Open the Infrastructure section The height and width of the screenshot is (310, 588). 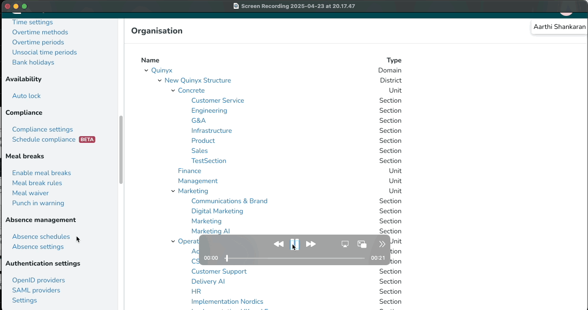(x=211, y=131)
